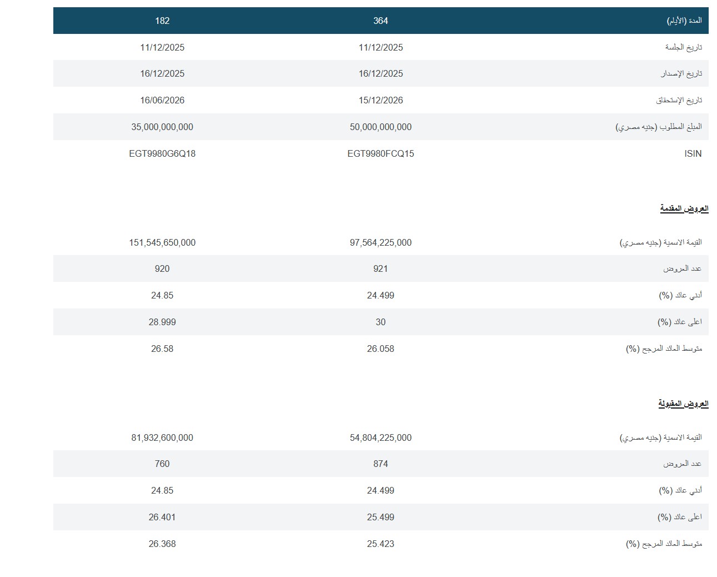Click the 182 days column header

[162, 21]
